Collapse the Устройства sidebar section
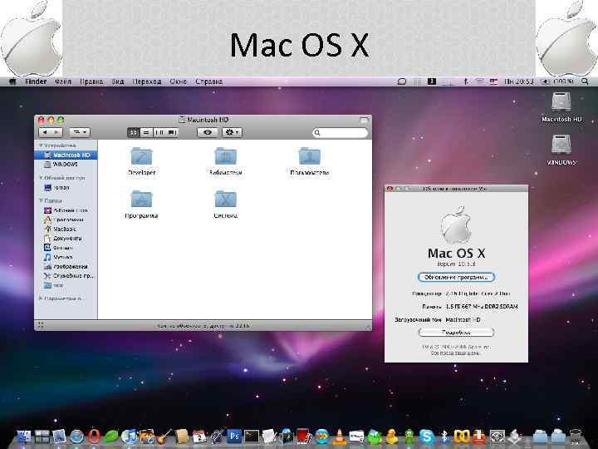The width and height of the screenshot is (598, 449). click(42, 146)
